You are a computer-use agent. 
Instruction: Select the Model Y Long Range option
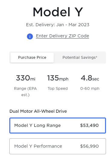click(58, 125)
